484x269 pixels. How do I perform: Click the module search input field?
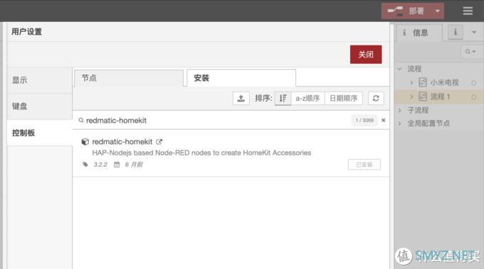tap(216, 121)
